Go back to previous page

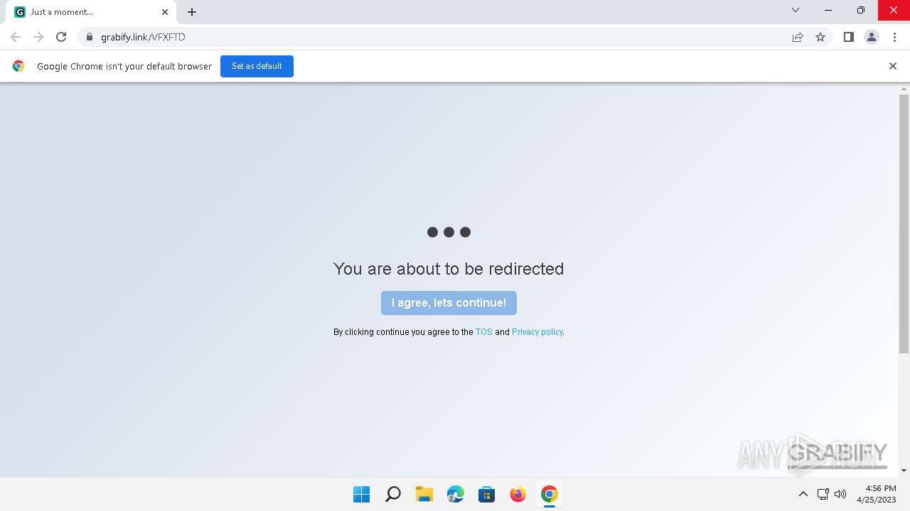point(16,37)
